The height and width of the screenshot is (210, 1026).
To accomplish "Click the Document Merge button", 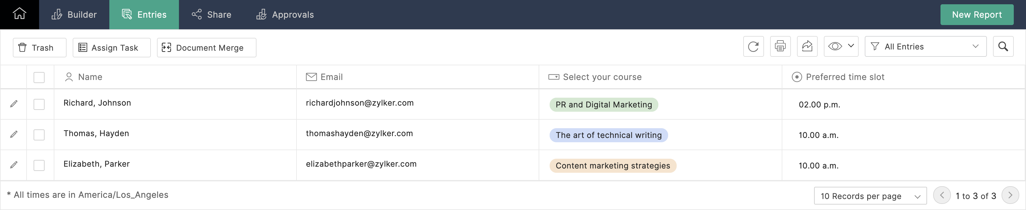I will coord(206,48).
